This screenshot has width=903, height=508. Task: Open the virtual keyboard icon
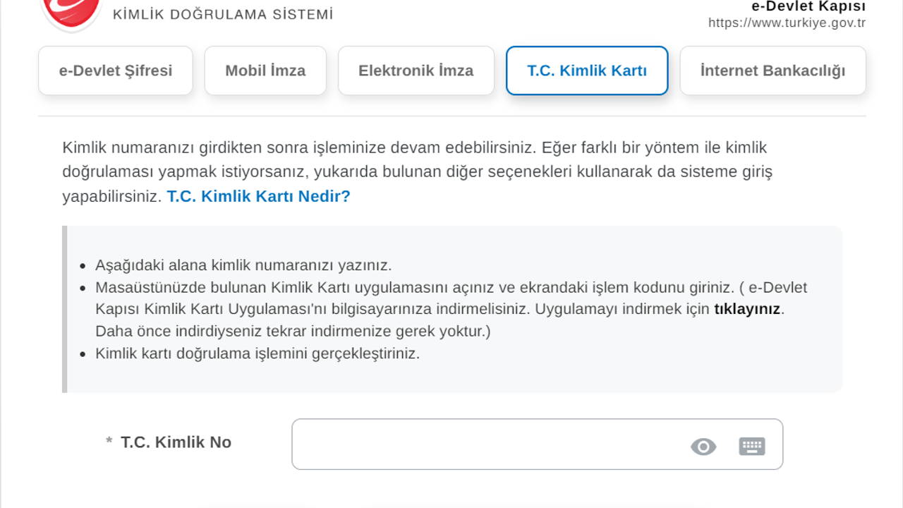click(752, 447)
